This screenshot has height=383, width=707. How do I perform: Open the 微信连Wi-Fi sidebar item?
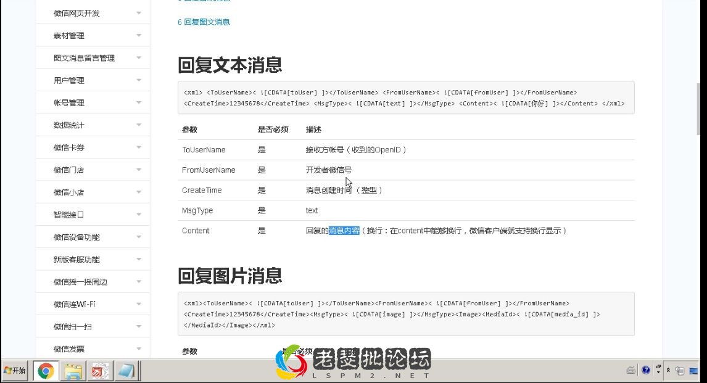[x=93, y=304]
